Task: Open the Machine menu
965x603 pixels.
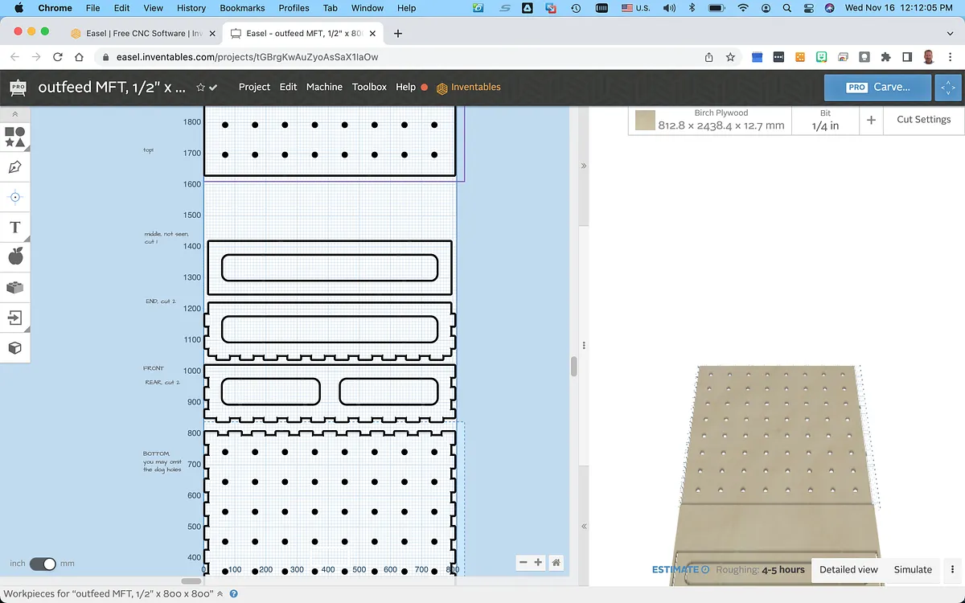Action: 324,87
